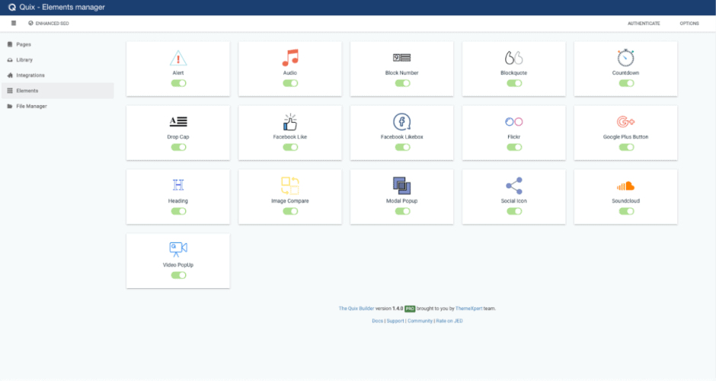This screenshot has height=381, width=716.
Task: Open File Manager from the sidebar
Action: pyautogui.click(x=31, y=106)
